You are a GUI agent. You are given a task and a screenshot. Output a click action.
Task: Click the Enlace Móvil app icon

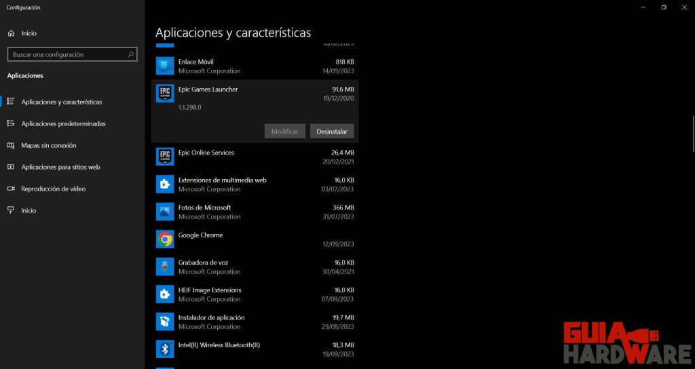[165, 66]
